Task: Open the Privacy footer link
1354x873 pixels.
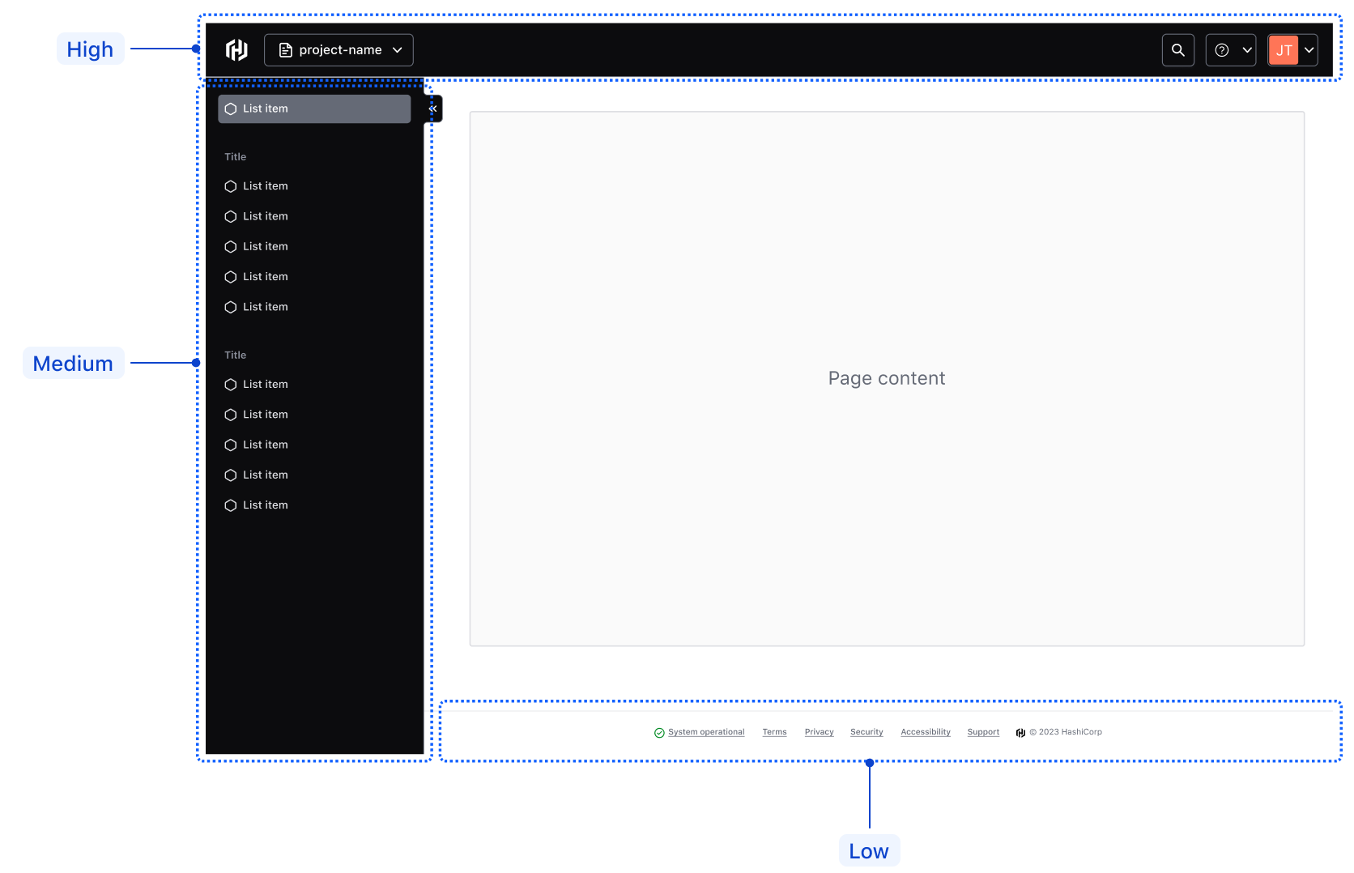Action: (x=819, y=732)
